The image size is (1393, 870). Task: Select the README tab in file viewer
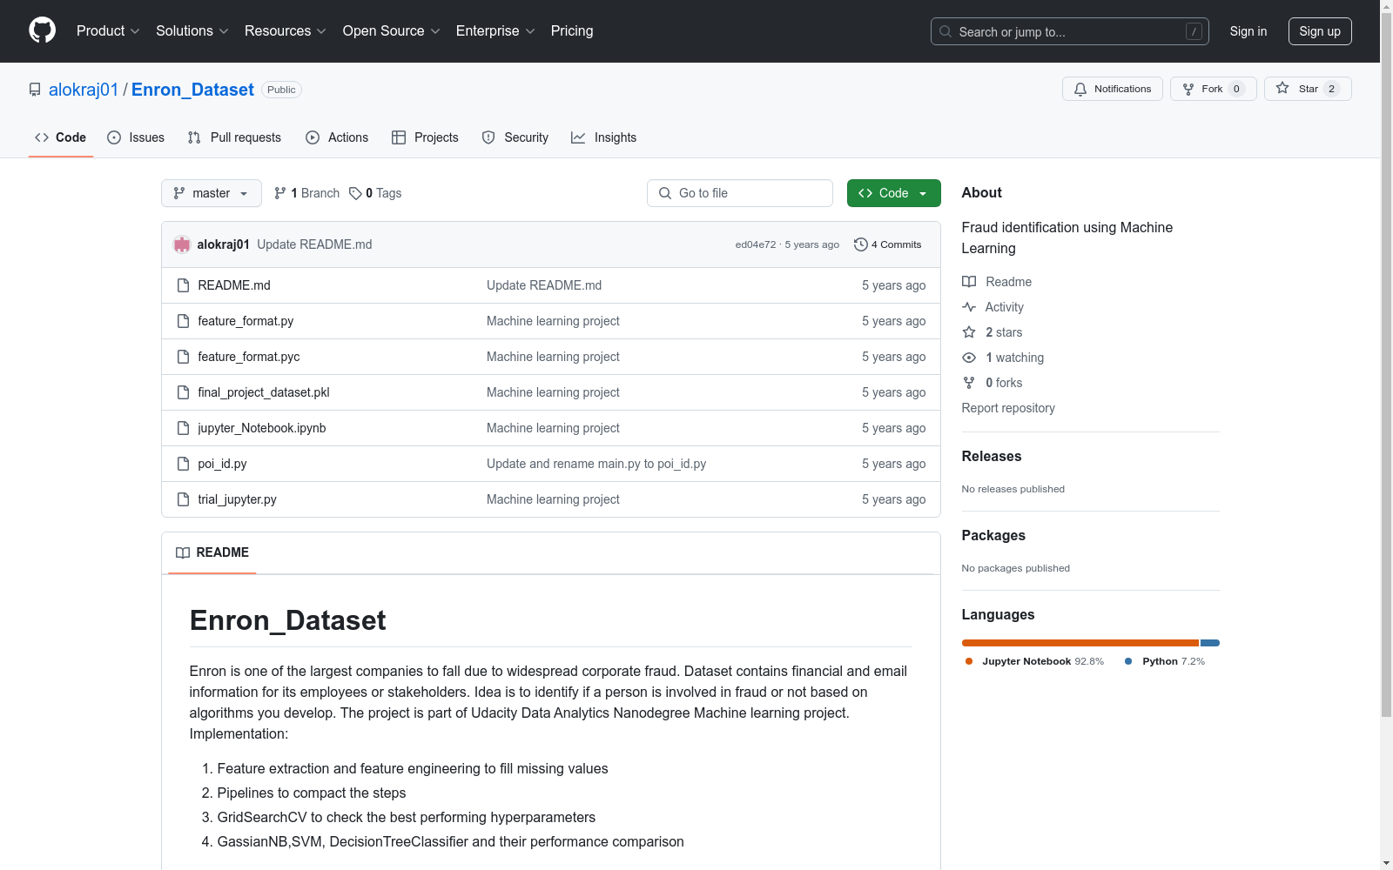(212, 552)
